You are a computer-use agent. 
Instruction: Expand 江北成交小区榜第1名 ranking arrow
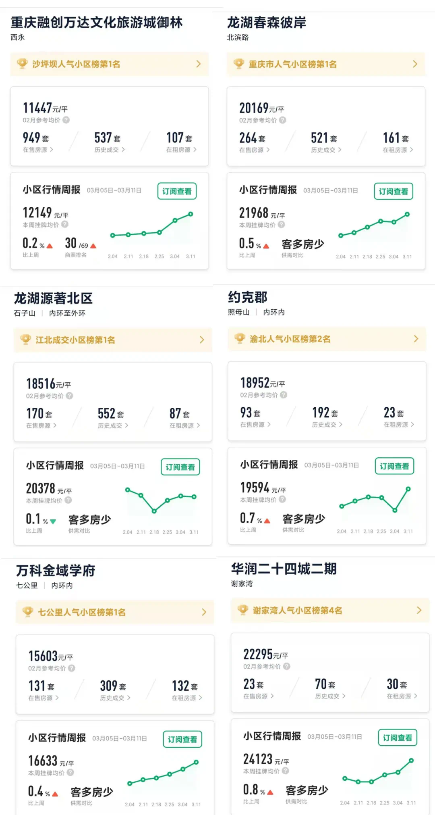202,340
